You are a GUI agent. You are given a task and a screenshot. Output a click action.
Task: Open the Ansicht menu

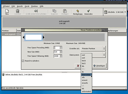(x=20, y=6)
